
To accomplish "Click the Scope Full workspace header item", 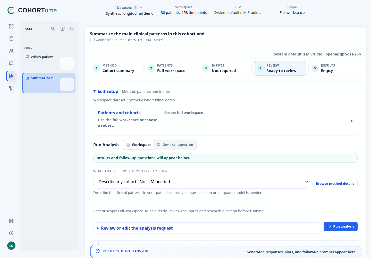I will pos(292,10).
